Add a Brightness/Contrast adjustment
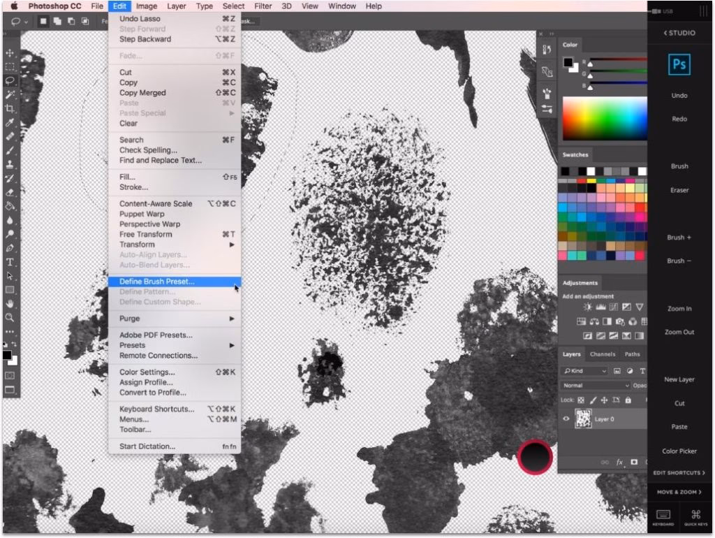Screen dimensions: 715x538 589,306
